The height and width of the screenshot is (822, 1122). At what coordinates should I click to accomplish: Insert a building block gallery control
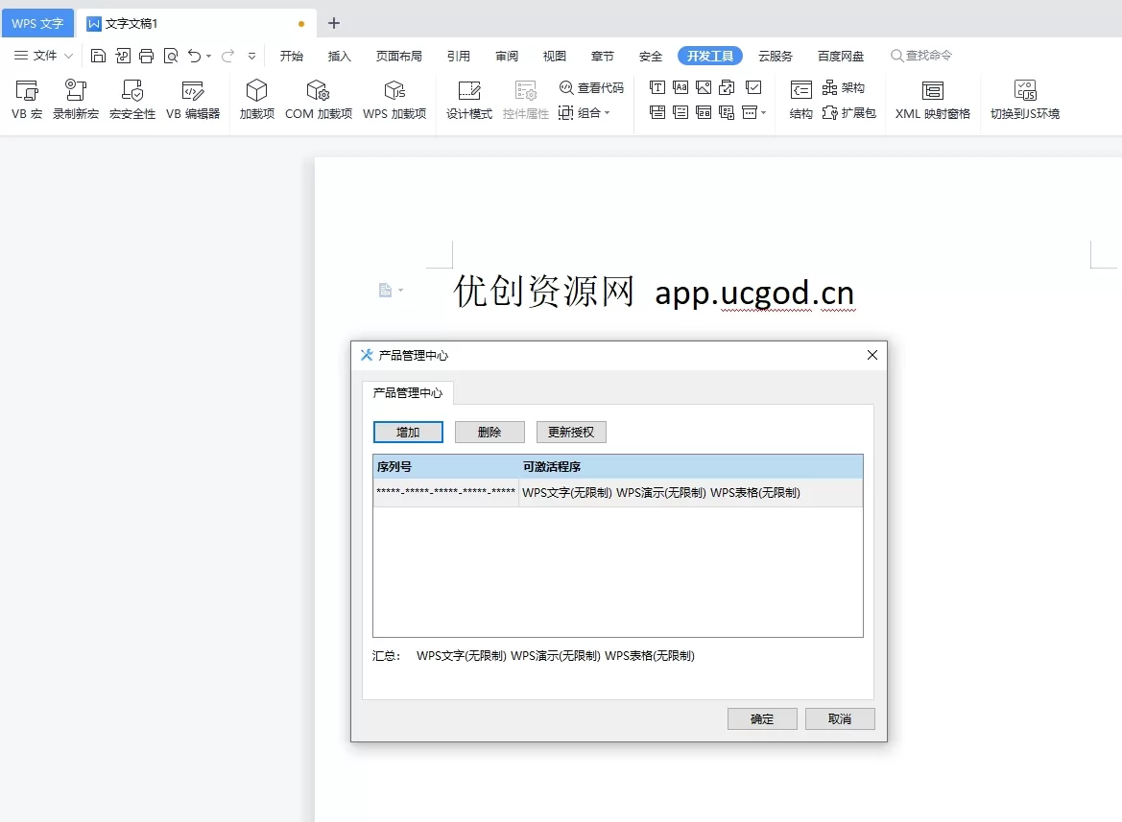pyautogui.click(x=727, y=87)
